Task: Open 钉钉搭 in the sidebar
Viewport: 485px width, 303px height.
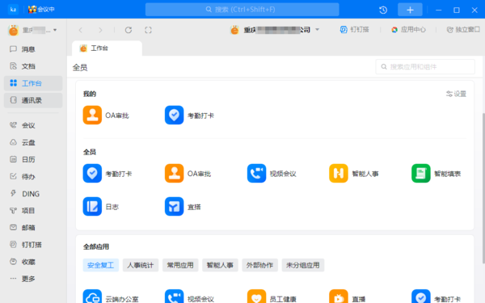Action: pos(33,245)
